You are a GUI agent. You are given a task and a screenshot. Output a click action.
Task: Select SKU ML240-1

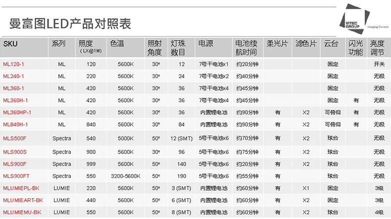[13, 76]
